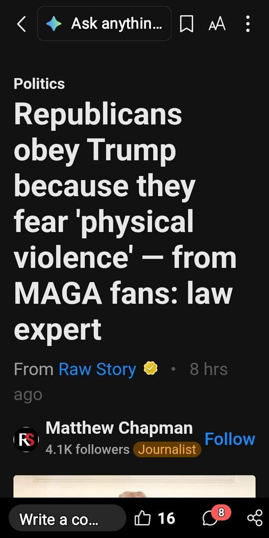View Matthew Chapman's author profile
The image size is (269, 538).
119,428
